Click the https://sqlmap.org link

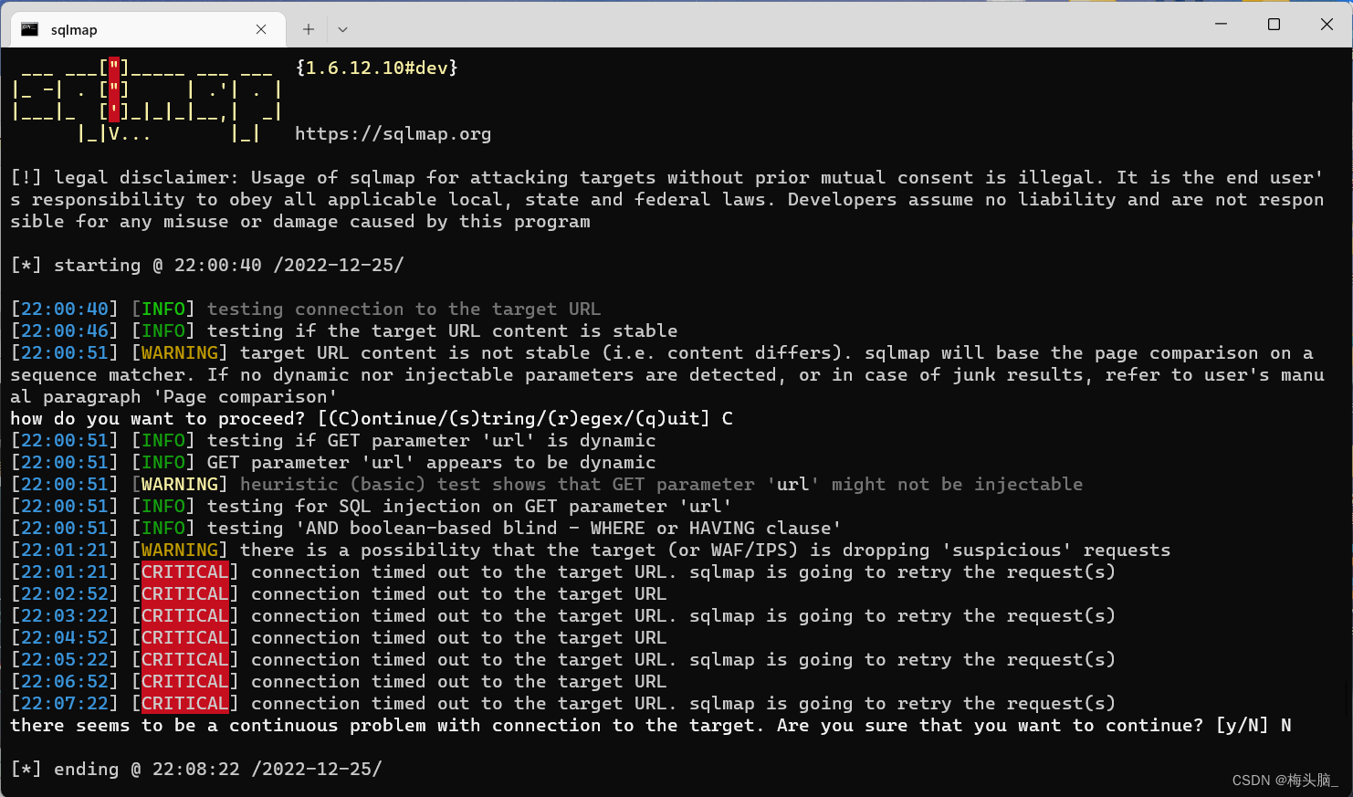(x=393, y=133)
